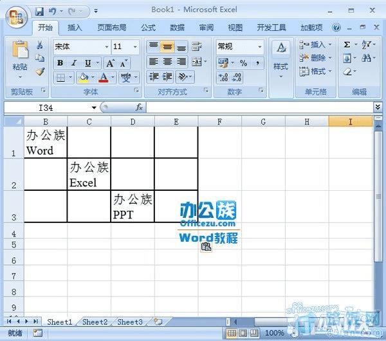386x341 pixels.
Task: Save workbook from the quick access toolbar
Action: tap(39, 12)
